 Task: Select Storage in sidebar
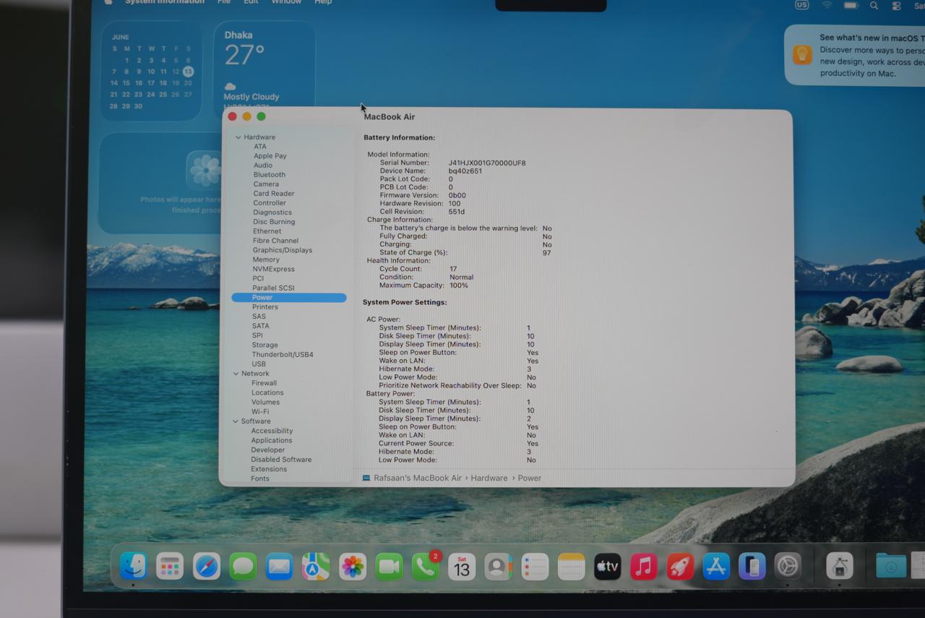click(264, 345)
